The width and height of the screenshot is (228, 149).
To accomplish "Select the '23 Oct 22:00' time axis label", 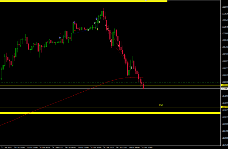I will [x=32, y=148].
